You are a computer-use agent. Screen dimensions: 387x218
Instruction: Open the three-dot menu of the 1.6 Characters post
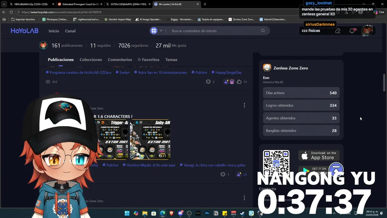tap(244, 105)
